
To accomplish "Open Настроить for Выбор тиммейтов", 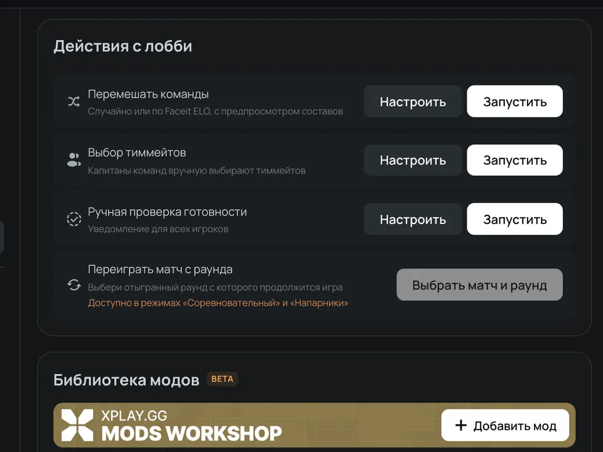I will click(x=413, y=160).
